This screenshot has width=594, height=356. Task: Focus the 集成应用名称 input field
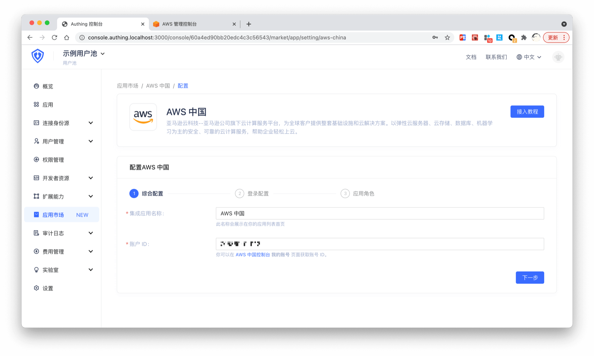pyautogui.click(x=380, y=213)
